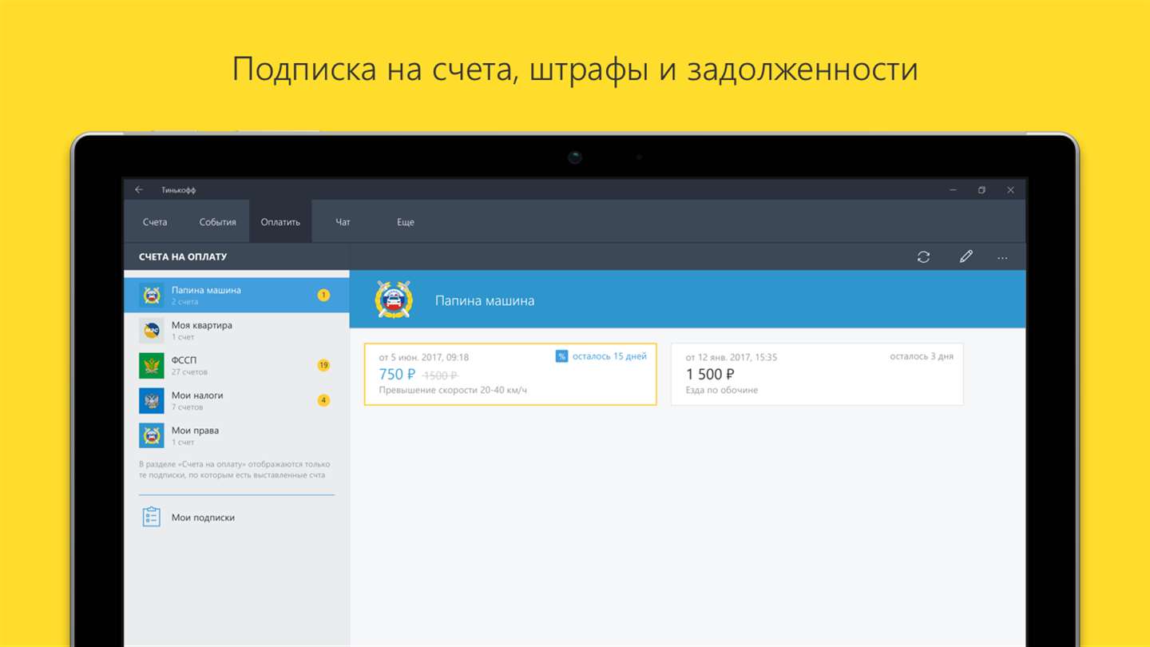Click the Мои права emblem icon
The height and width of the screenshot is (647, 1150).
(x=152, y=435)
